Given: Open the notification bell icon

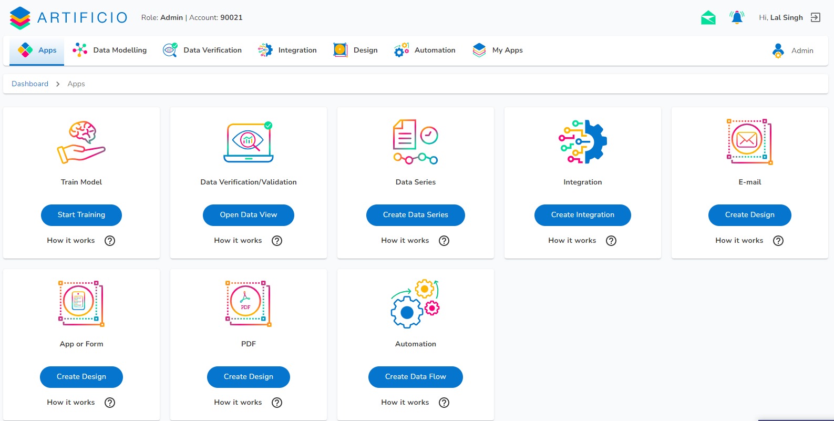Looking at the screenshot, I should 737,17.
